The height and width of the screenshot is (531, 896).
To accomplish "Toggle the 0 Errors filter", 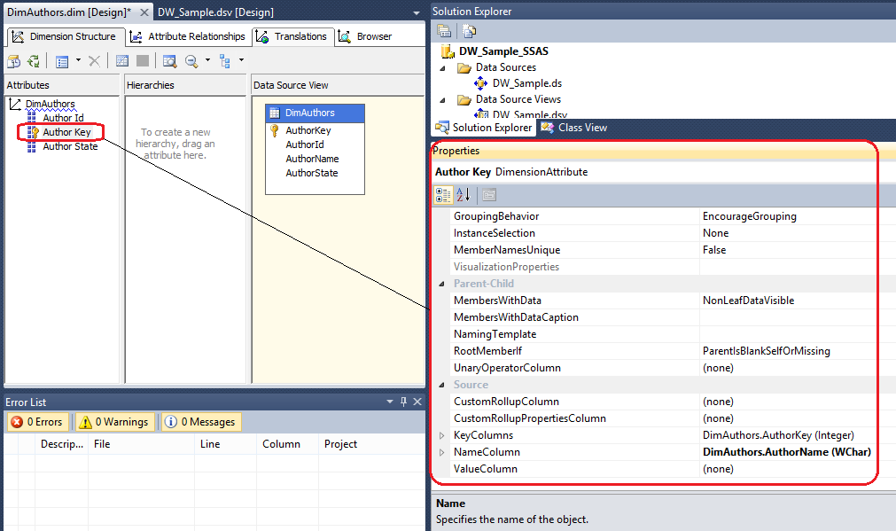I will pos(38,422).
